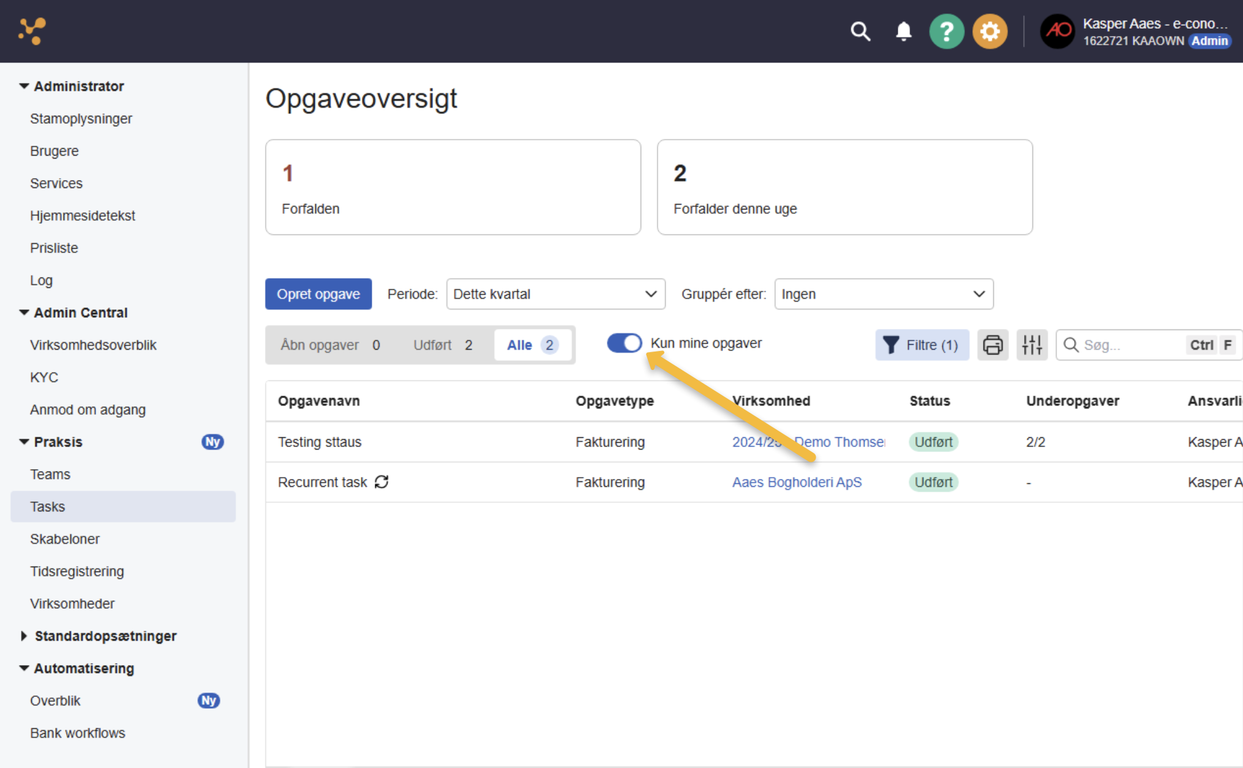
Task: Click the Status column header
Action: pos(929,401)
